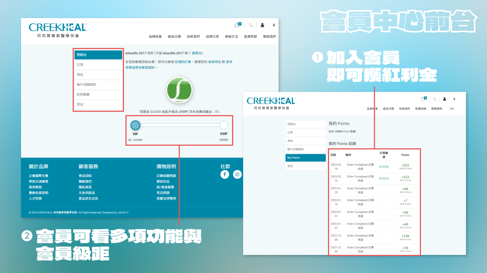This screenshot has height=273, width=487.
Task: Click the search magnifier on the Points page
Action: point(435,99)
